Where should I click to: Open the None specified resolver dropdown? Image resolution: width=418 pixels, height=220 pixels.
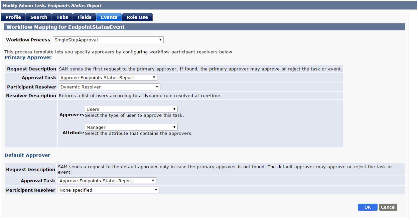click(x=109, y=190)
